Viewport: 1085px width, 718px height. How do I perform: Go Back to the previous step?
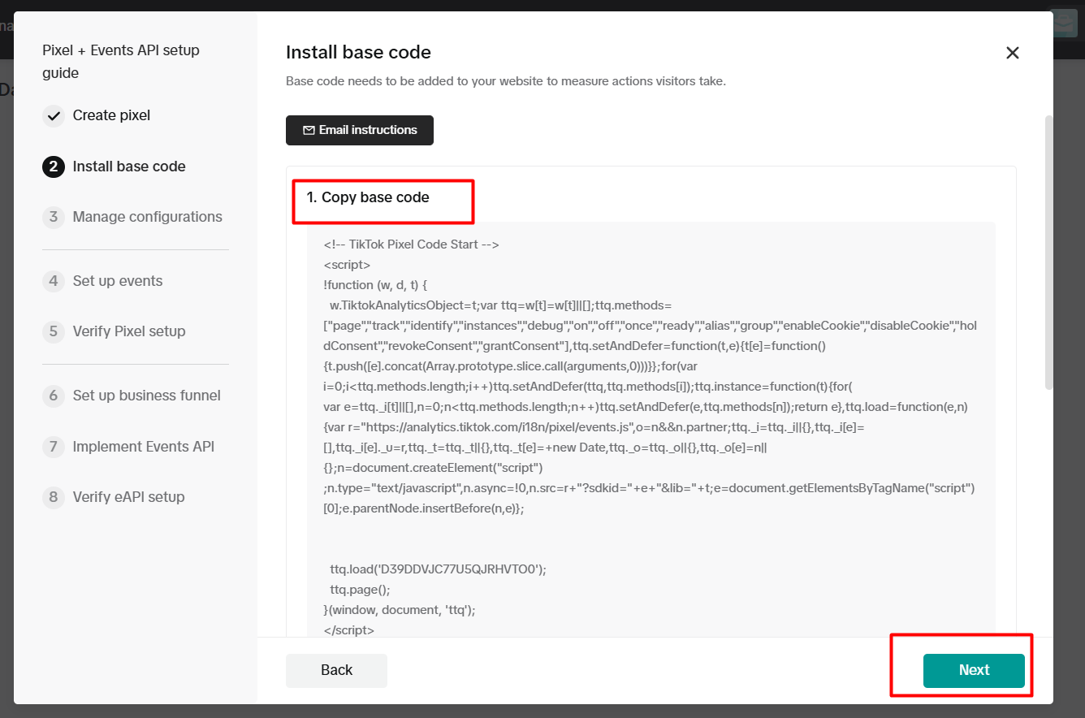point(336,670)
